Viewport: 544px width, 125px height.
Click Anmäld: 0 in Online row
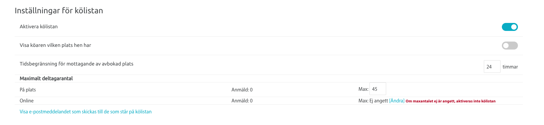pyautogui.click(x=242, y=101)
